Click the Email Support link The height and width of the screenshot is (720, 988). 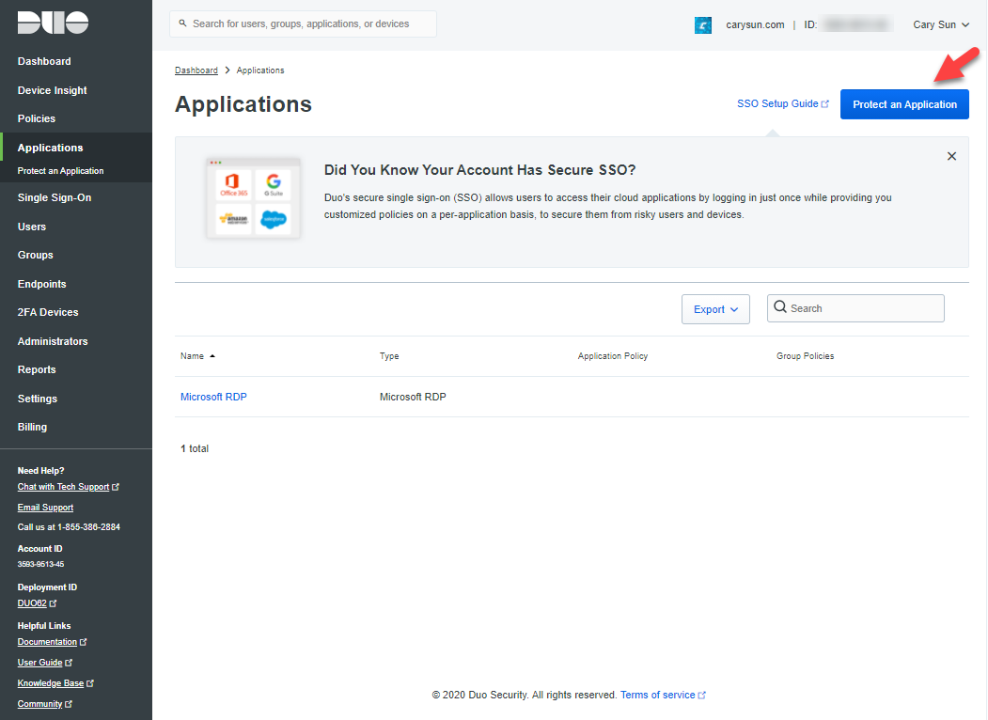click(x=45, y=508)
